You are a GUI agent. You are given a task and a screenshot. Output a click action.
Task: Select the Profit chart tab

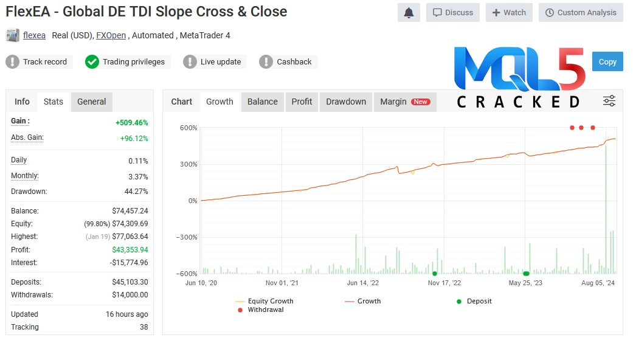click(302, 102)
